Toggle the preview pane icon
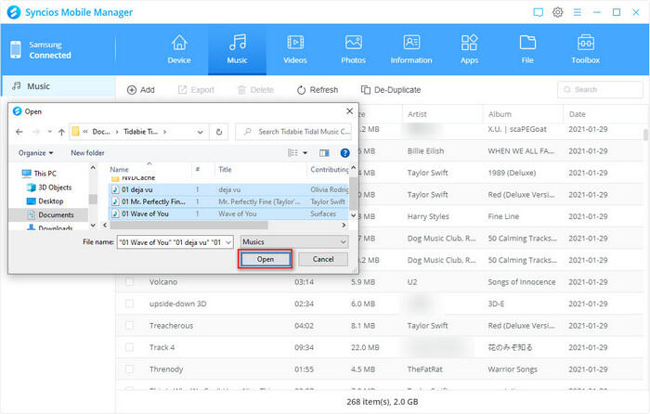The width and height of the screenshot is (650, 414). click(324, 153)
